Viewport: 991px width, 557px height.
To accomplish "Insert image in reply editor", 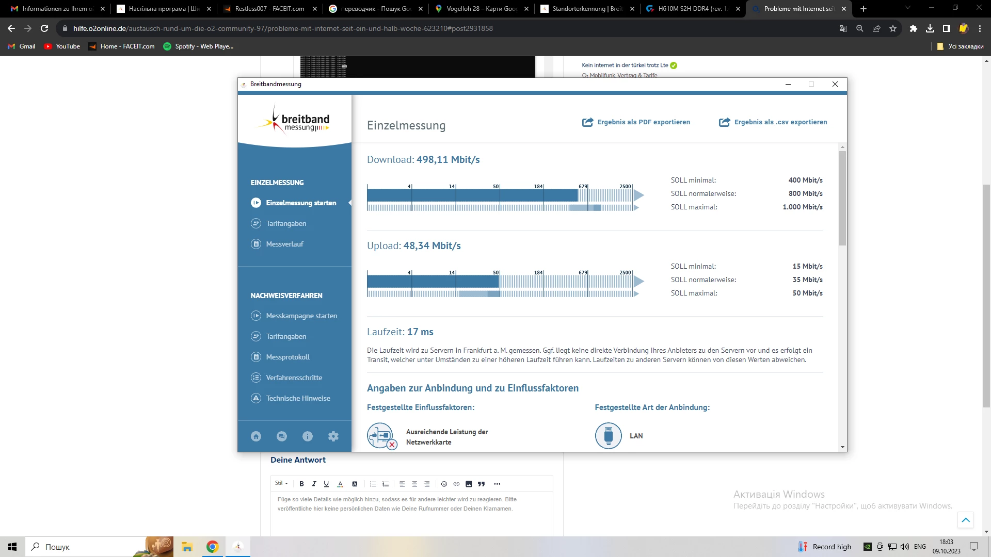I will tap(469, 484).
